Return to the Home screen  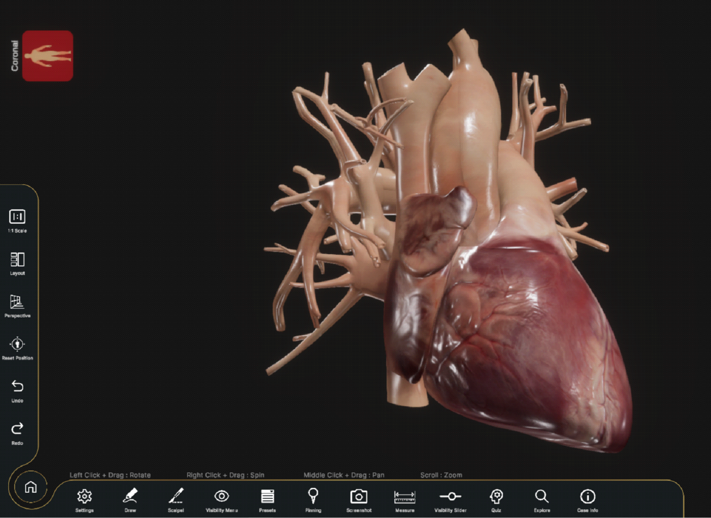pyautogui.click(x=31, y=487)
